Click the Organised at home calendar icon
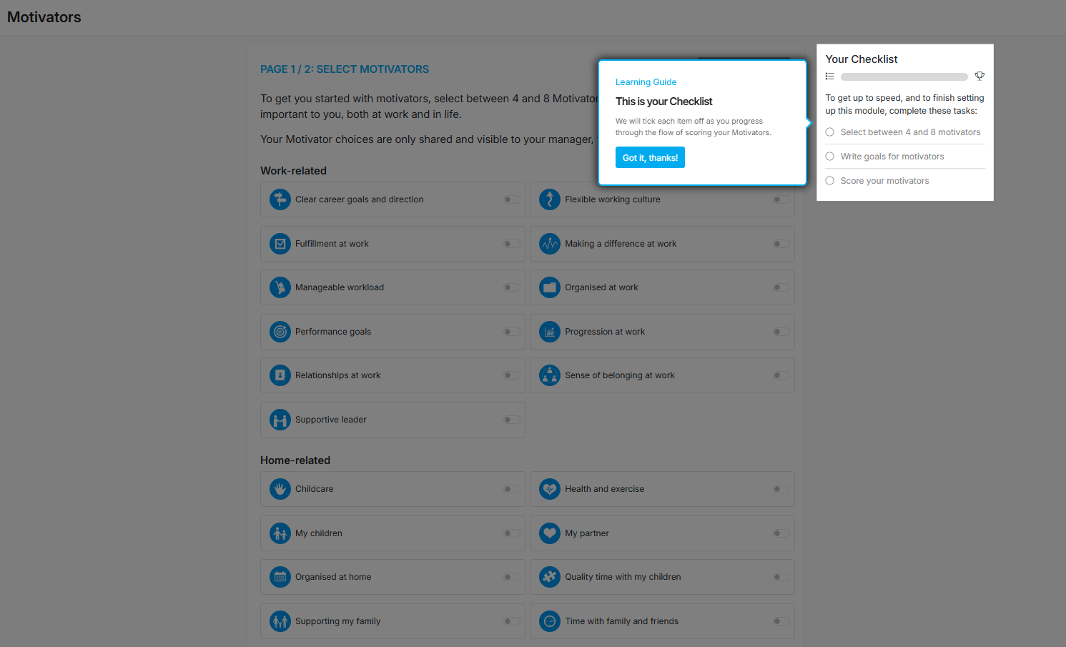1066x647 pixels. [x=280, y=577]
